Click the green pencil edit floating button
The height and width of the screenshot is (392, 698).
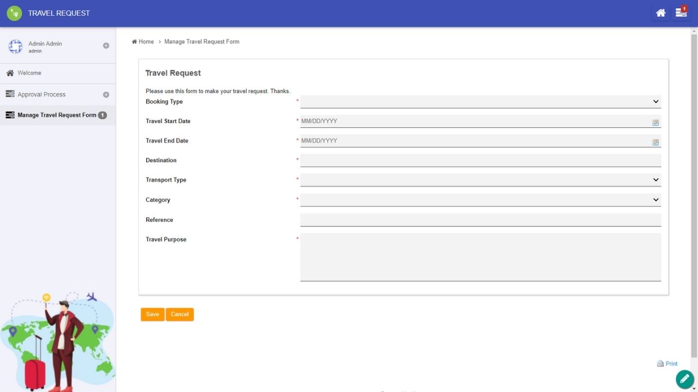(684, 379)
